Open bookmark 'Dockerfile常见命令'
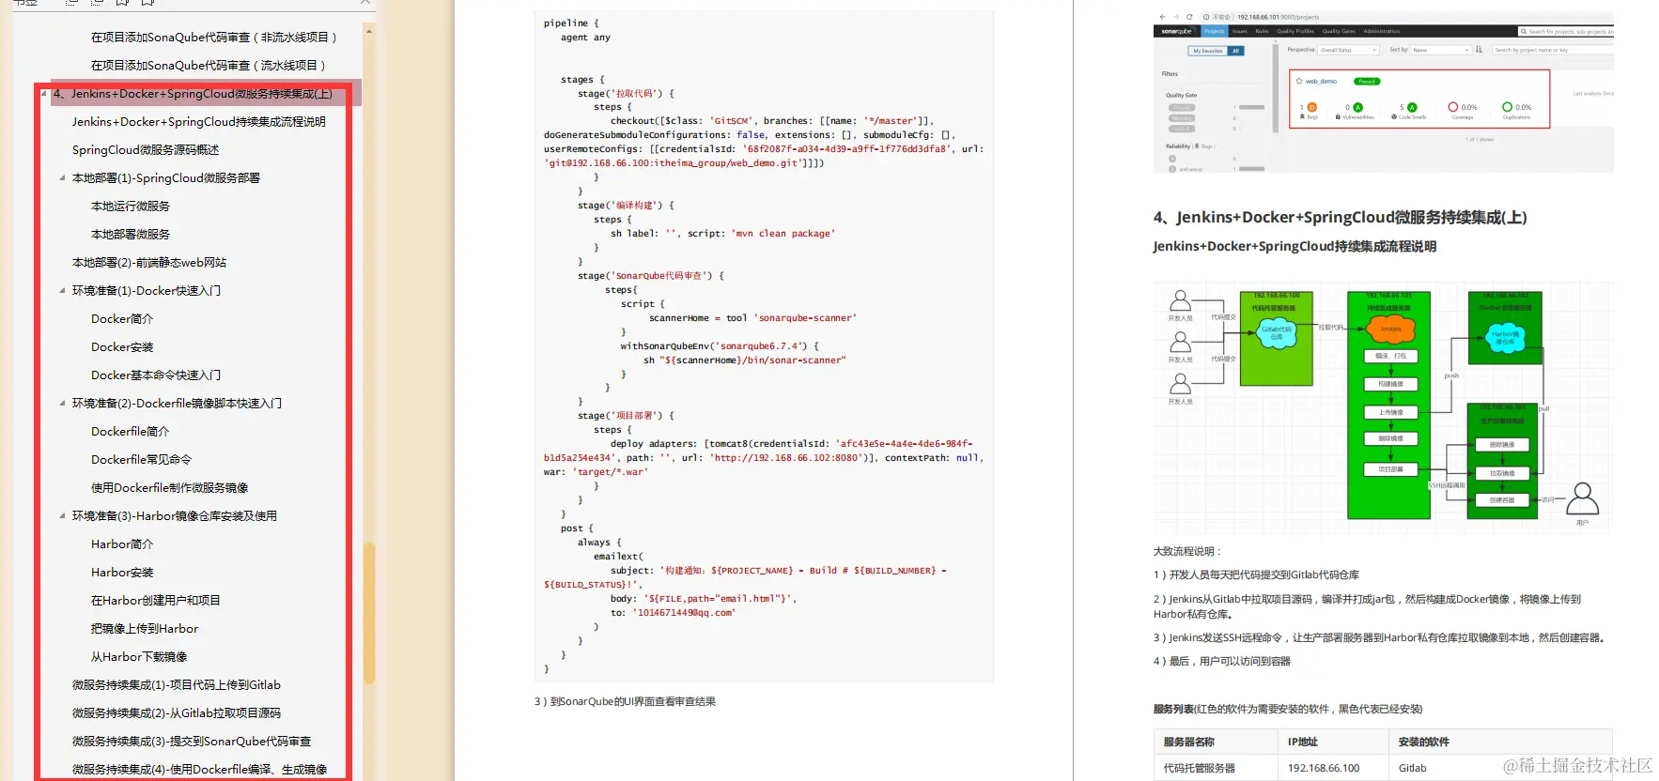 pyautogui.click(x=141, y=460)
